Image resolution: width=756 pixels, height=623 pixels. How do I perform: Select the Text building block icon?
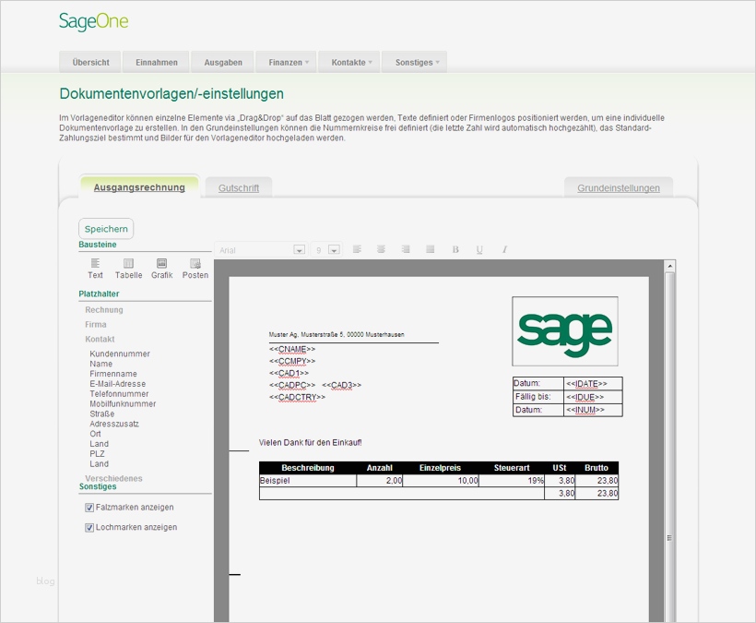pos(95,263)
